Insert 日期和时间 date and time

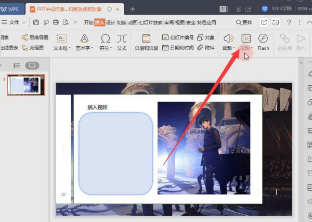[178, 48]
